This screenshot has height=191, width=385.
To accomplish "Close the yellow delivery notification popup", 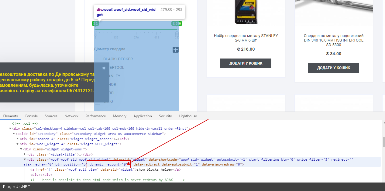I will point(104,68).
